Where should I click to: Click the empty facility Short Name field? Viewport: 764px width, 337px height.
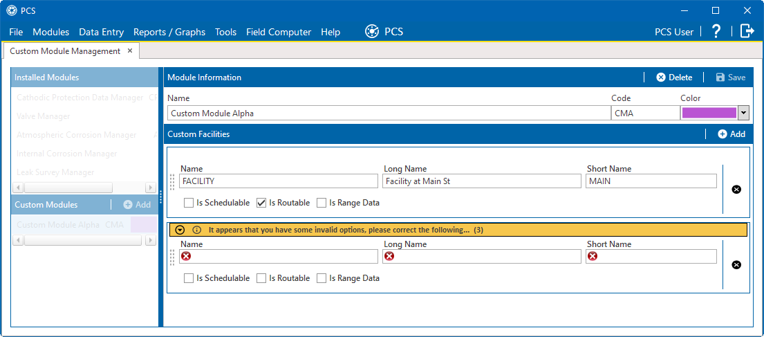click(x=651, y=256)
